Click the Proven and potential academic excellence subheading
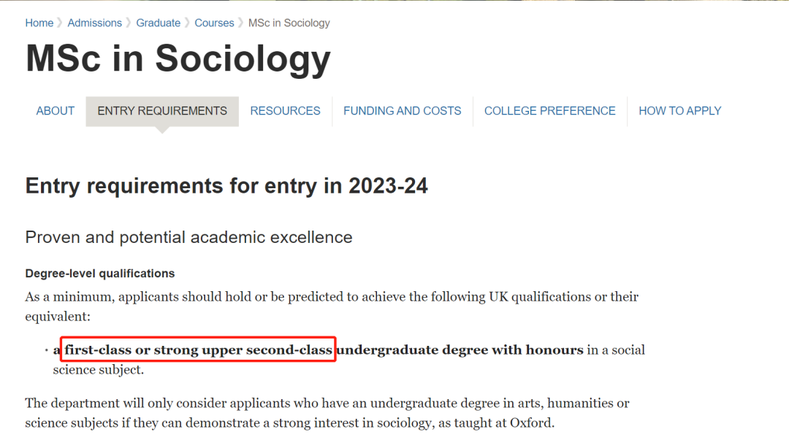 tap(188, 237)
